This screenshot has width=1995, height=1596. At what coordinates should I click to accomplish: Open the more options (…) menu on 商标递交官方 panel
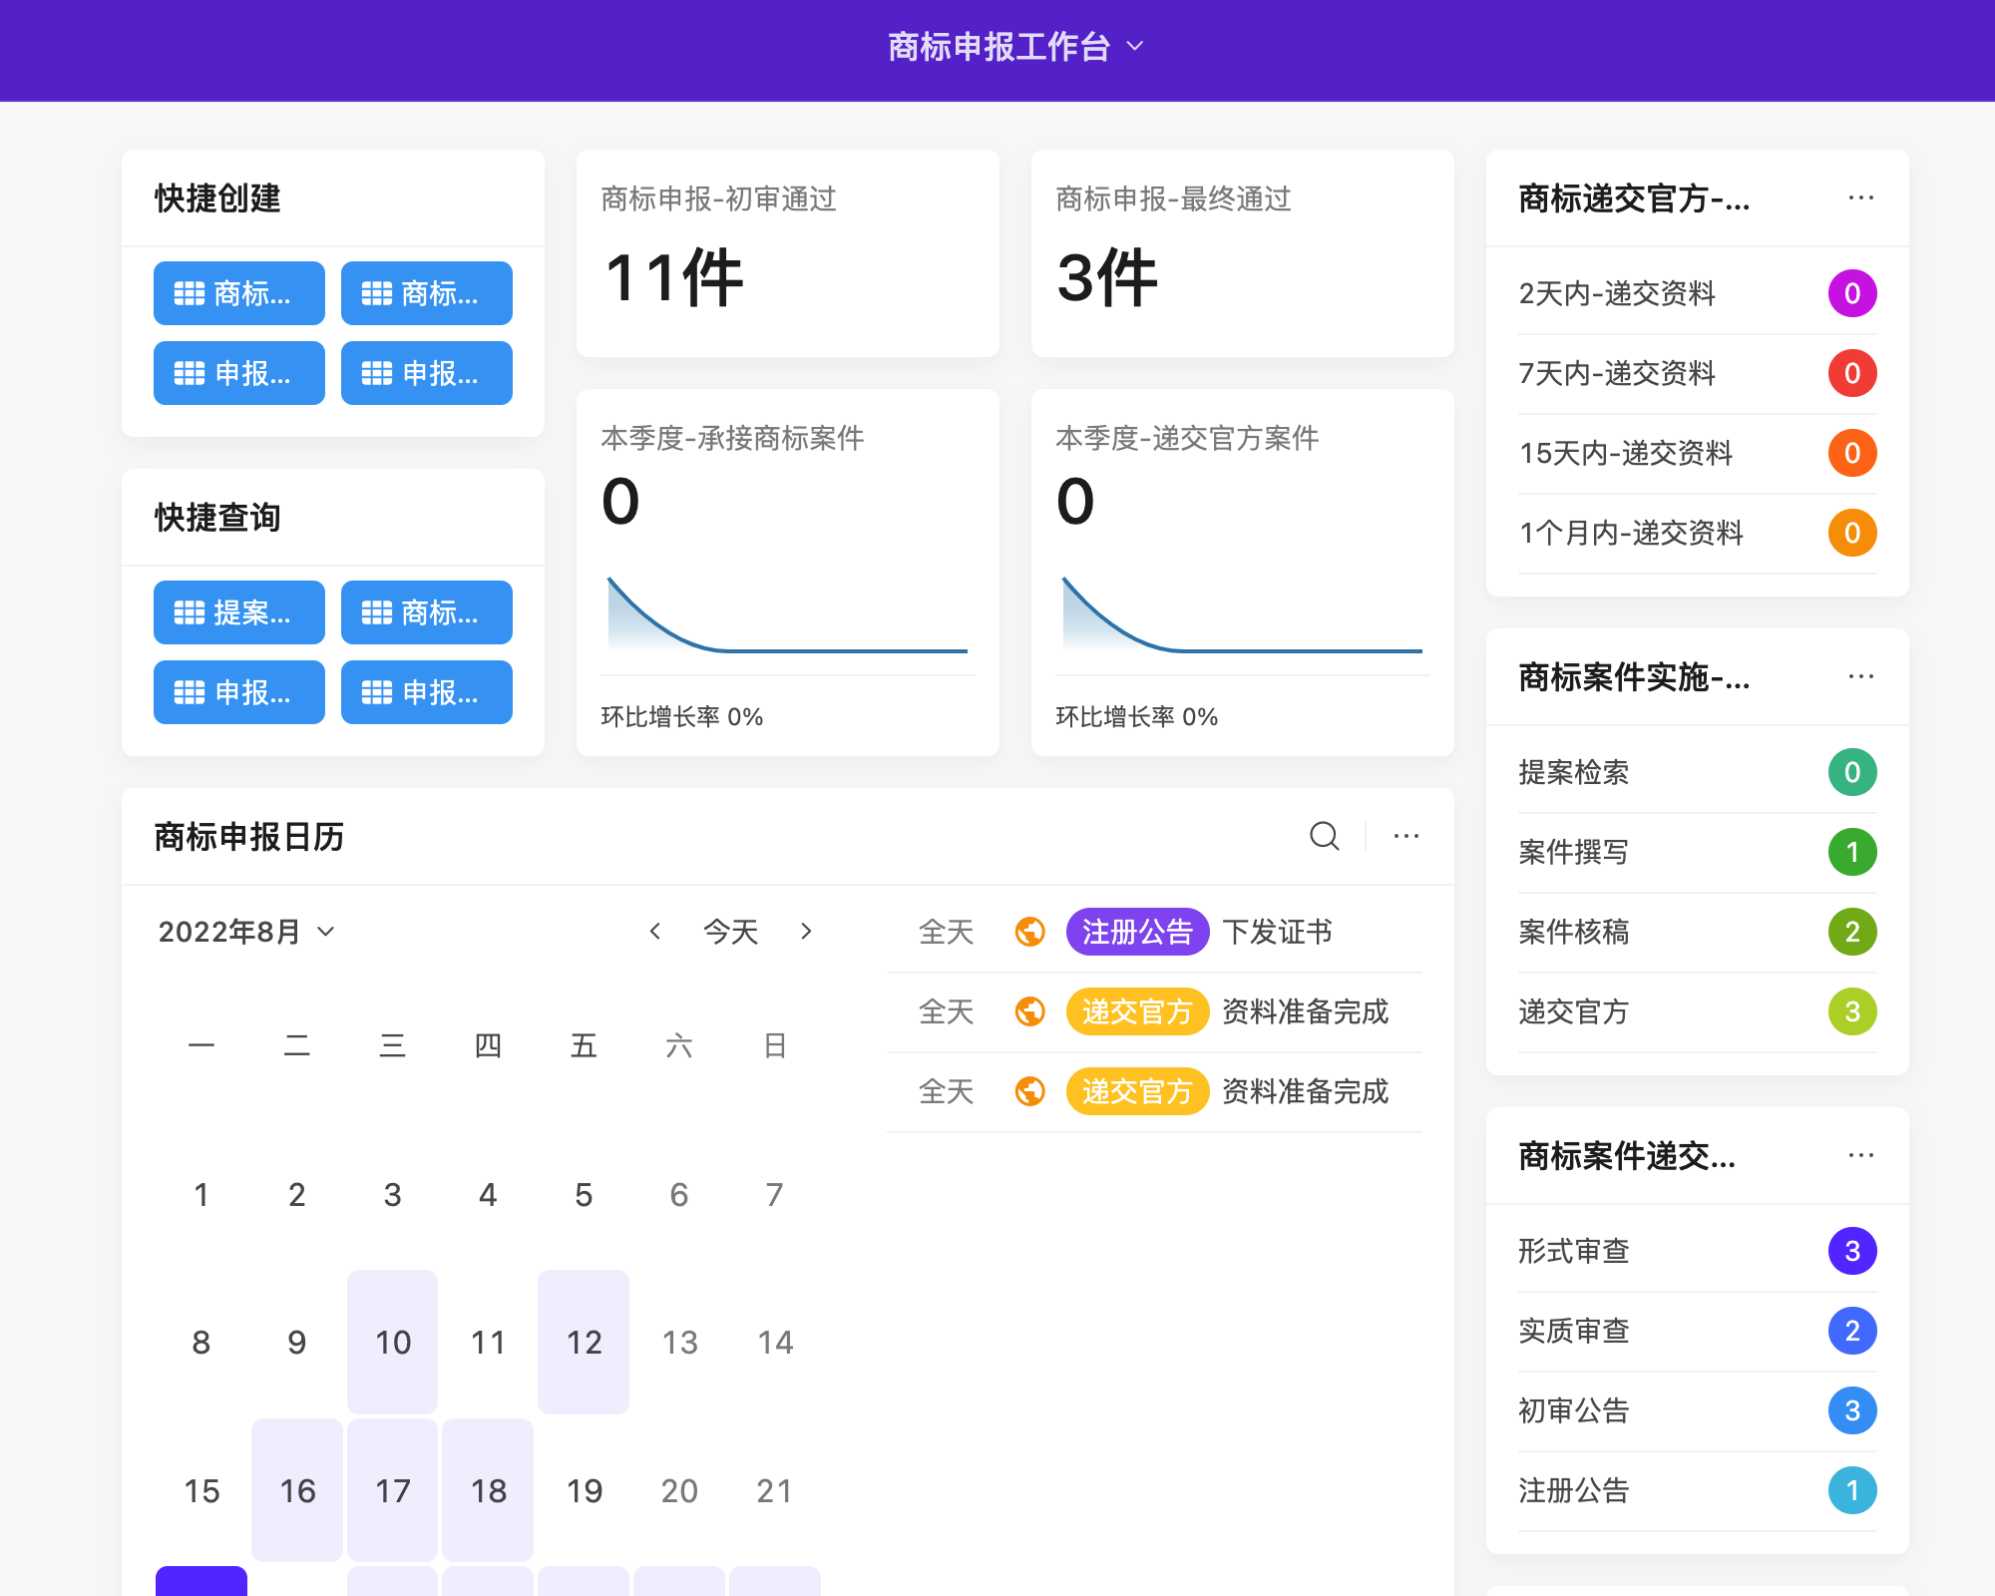1861,198
